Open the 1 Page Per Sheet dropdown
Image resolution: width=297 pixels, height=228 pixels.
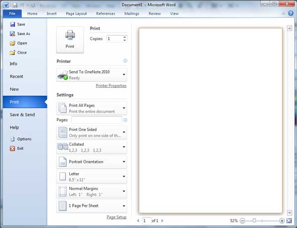92,206
